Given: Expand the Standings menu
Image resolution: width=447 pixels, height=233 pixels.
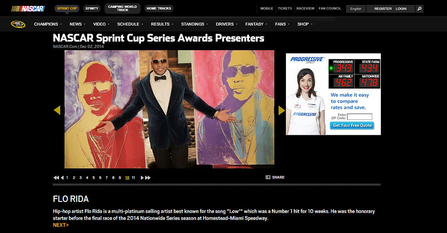Looking at the screenshot, I should point(194,24).
